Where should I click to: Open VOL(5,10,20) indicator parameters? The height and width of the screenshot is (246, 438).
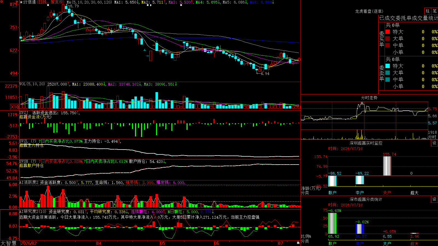point(32,84)
